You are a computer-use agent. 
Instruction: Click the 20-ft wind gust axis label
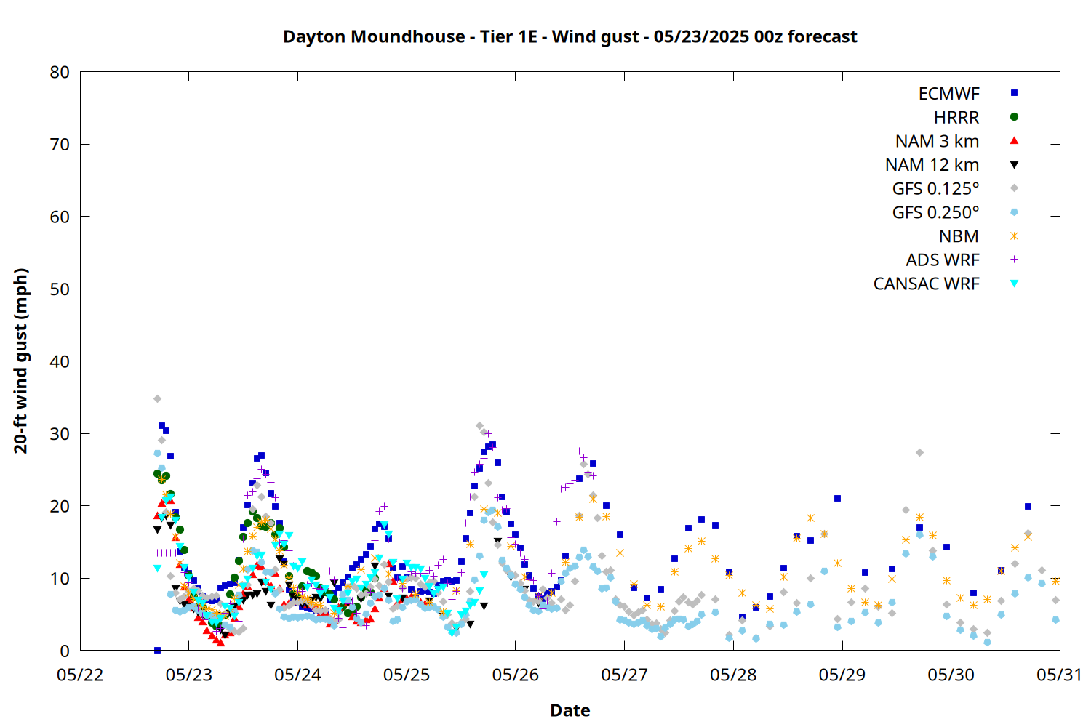tap(21, 361)
